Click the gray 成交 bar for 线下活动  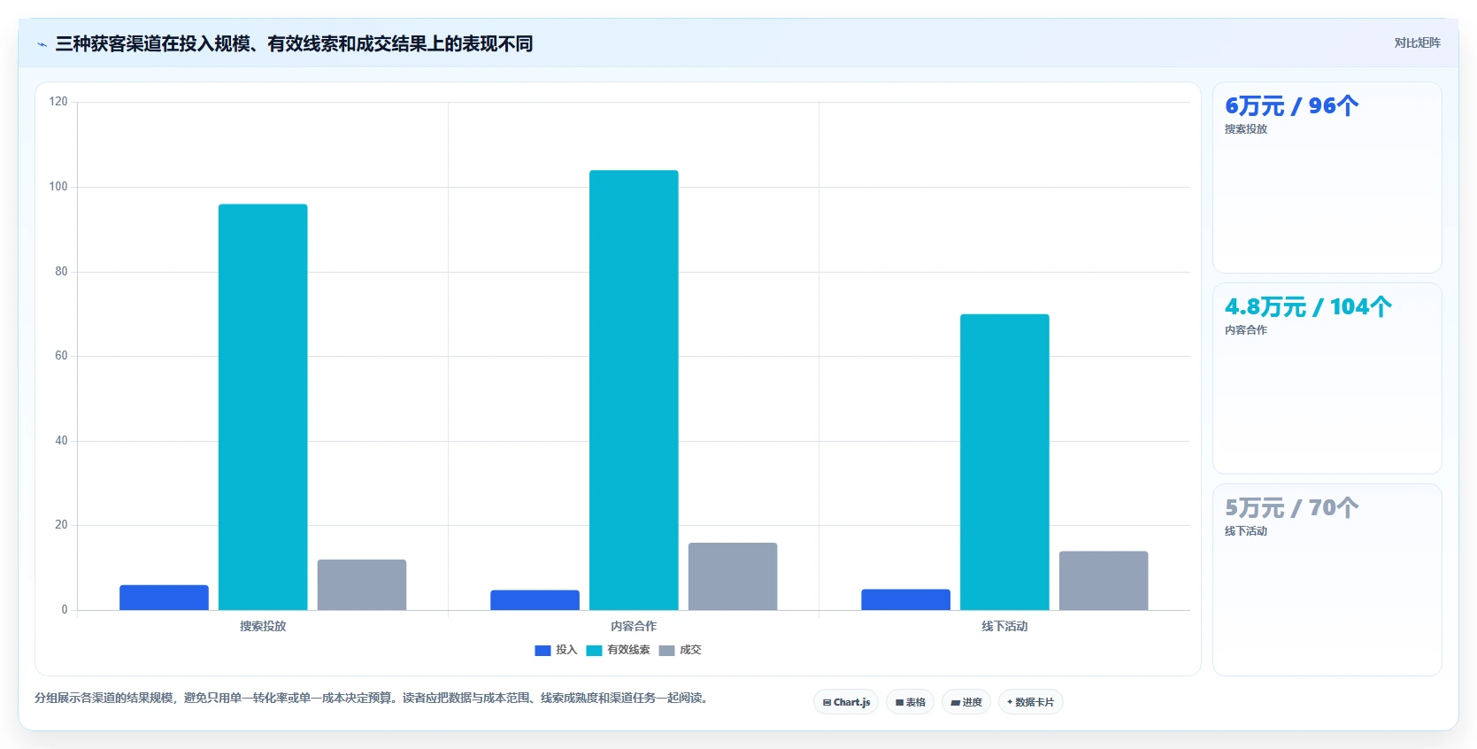(1104, 581)
